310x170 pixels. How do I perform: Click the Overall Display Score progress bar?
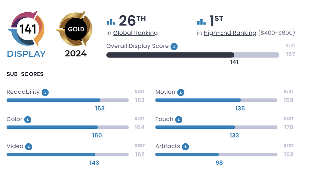click(x=193, y=55)
